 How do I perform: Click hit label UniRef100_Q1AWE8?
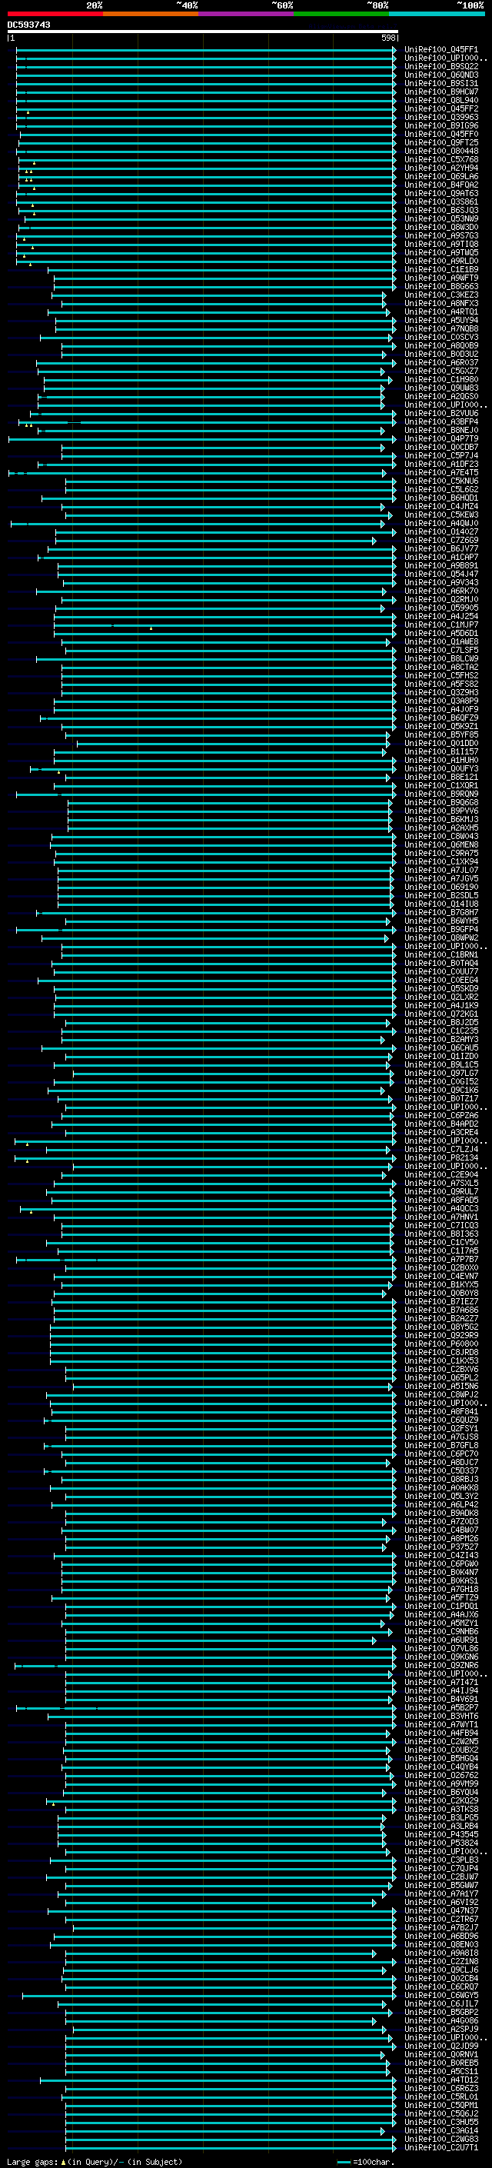[440, 641]
